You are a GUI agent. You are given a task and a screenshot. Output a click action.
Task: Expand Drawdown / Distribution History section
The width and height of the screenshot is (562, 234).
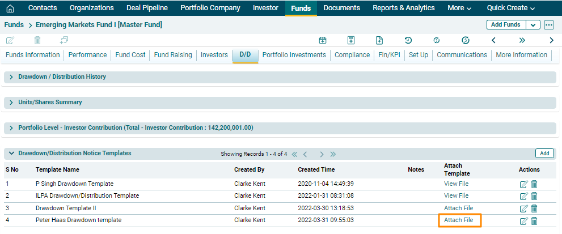[11, 77]
